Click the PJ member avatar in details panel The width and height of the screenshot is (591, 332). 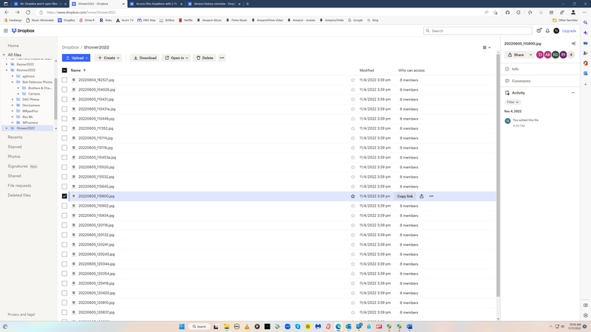pos(563,55)
